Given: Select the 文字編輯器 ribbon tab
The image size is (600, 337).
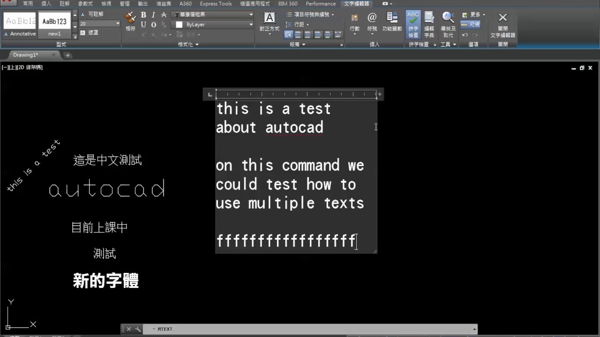Looking at the screenshot, I should click(356, 3).
